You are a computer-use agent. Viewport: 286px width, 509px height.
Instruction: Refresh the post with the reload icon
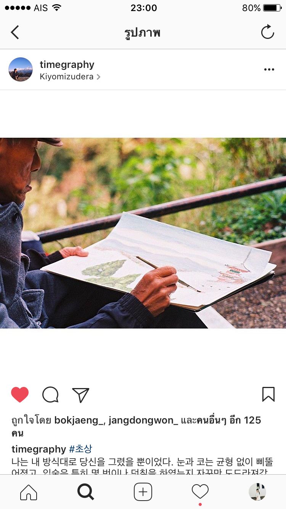[x=268, y=32]
